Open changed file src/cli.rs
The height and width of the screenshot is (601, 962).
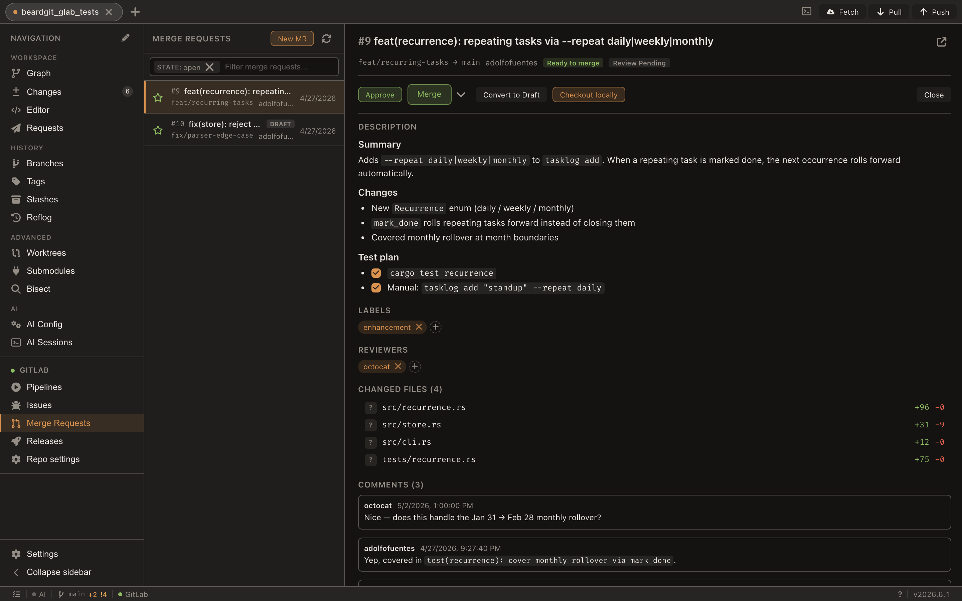(654, 442)
